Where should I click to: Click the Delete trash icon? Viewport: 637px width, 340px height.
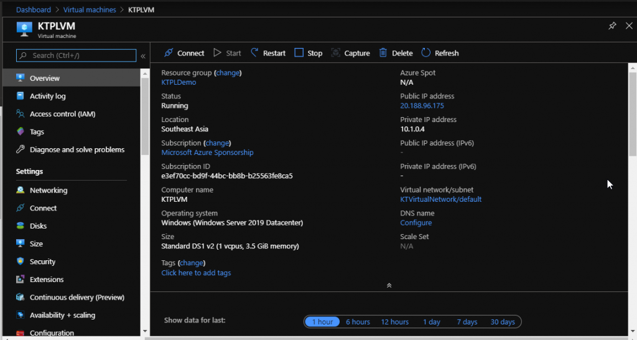(x=383, y=52)
